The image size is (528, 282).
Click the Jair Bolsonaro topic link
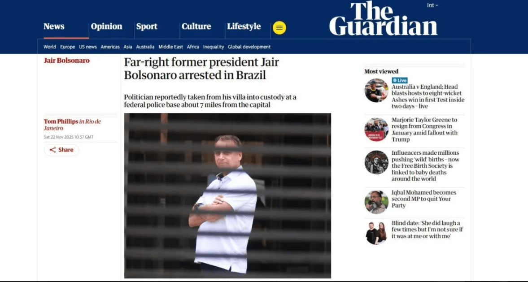point(67,61)
